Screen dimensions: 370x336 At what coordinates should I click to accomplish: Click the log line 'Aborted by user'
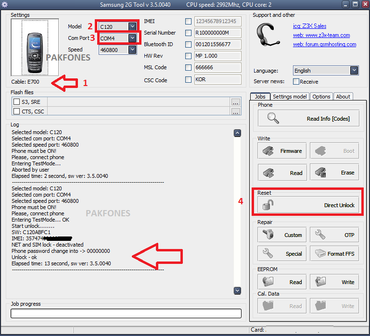coord(30,170)
